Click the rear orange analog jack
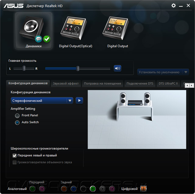195x194 pixels. (x=64, y=189)
